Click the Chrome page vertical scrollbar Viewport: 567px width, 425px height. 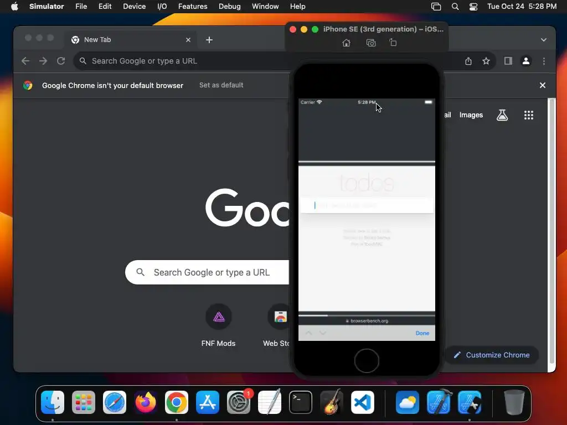552,231
